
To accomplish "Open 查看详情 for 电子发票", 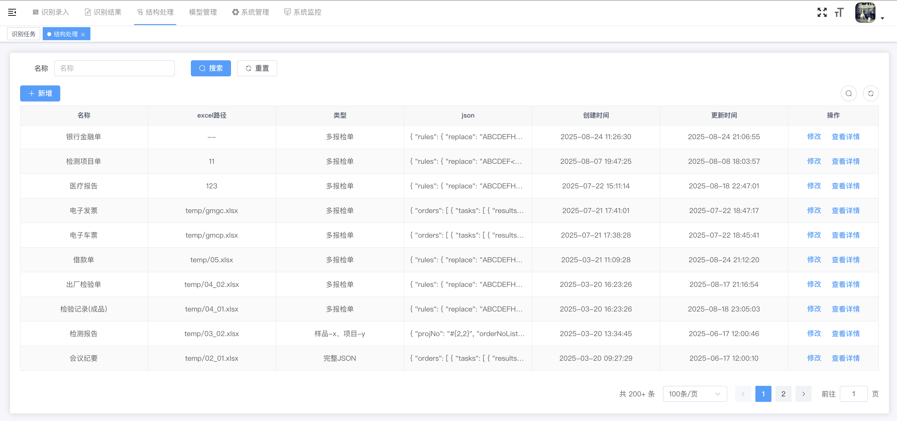I will tap(846, 210).
